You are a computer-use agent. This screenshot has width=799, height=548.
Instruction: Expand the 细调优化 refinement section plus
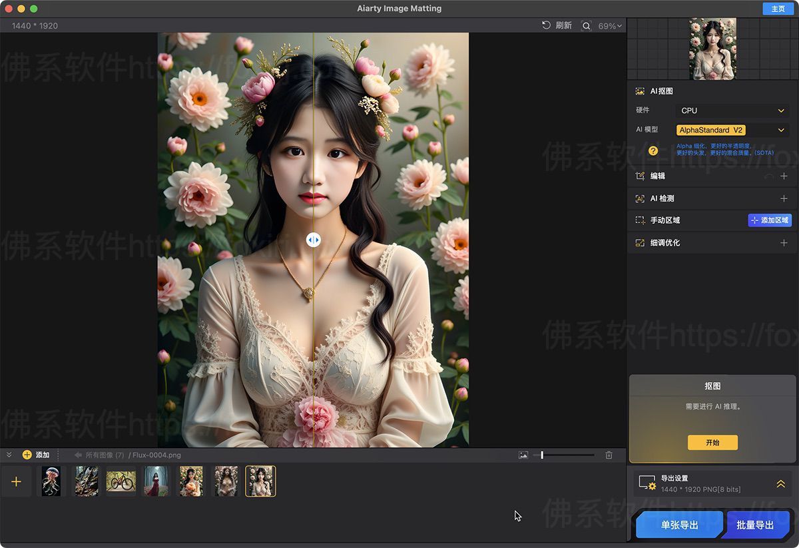(x=784, y=243)
